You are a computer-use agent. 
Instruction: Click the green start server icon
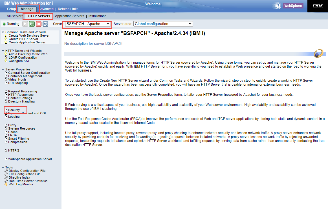(32, 24)
